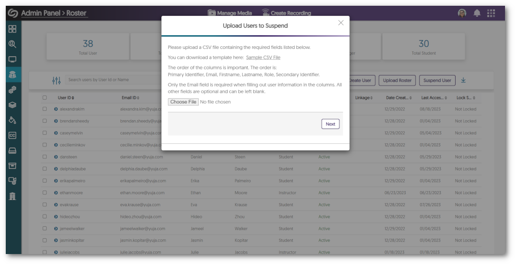Open the storage drive icon in sidebar
The image size is (515, 264).
tap(13, 151)
